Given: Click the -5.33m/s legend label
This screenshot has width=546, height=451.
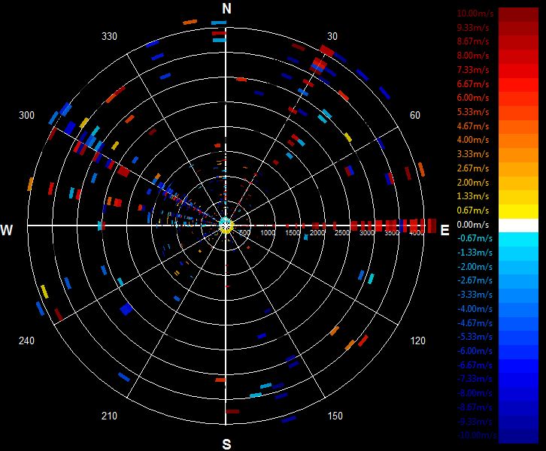Looking at the screenshot, I should pyautogui.click(x=475, y=337).
